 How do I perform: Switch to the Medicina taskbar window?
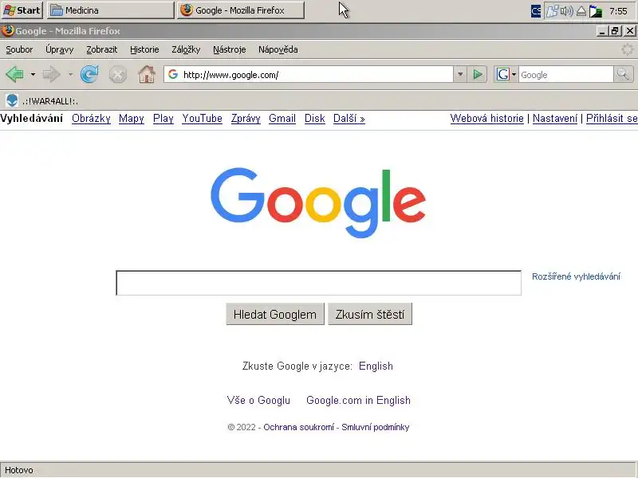(111, 10)
